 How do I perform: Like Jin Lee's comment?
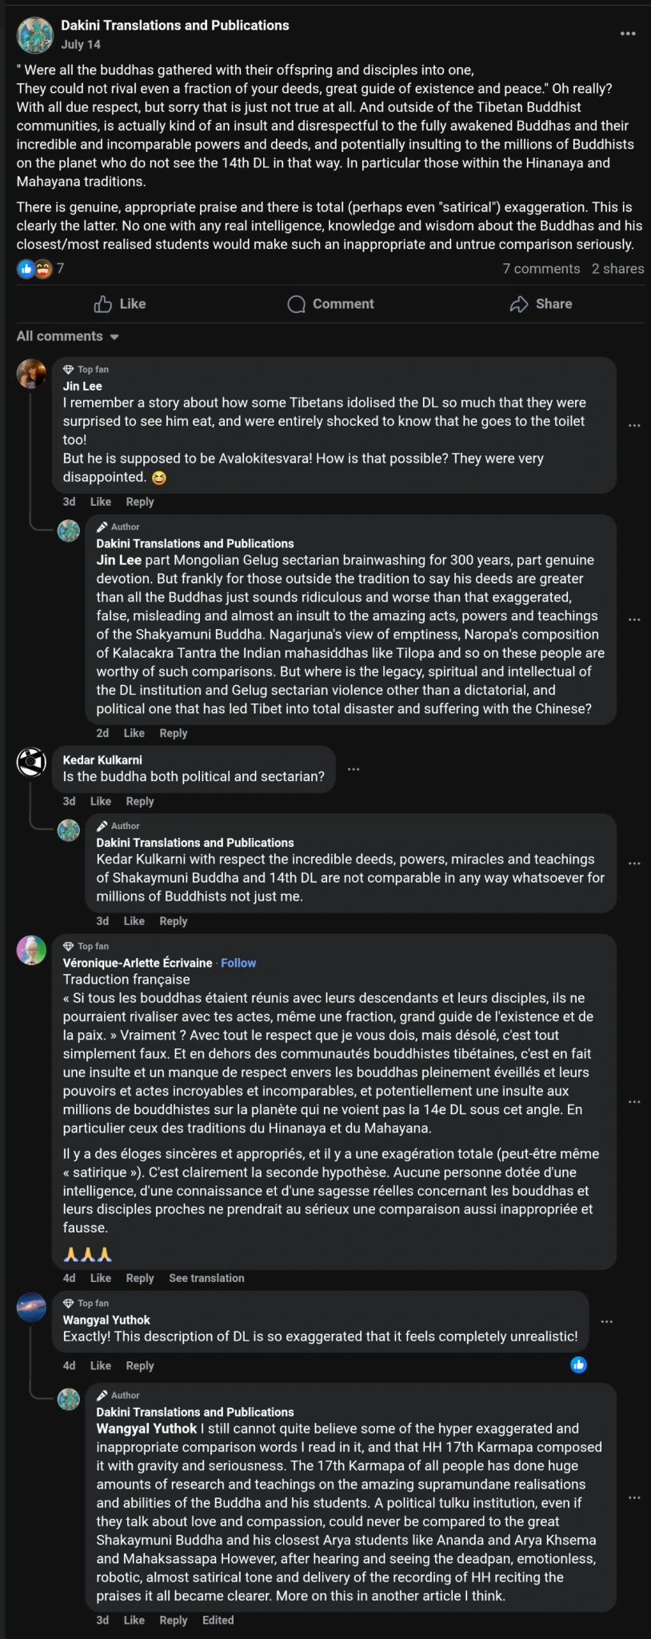[101, 502]
